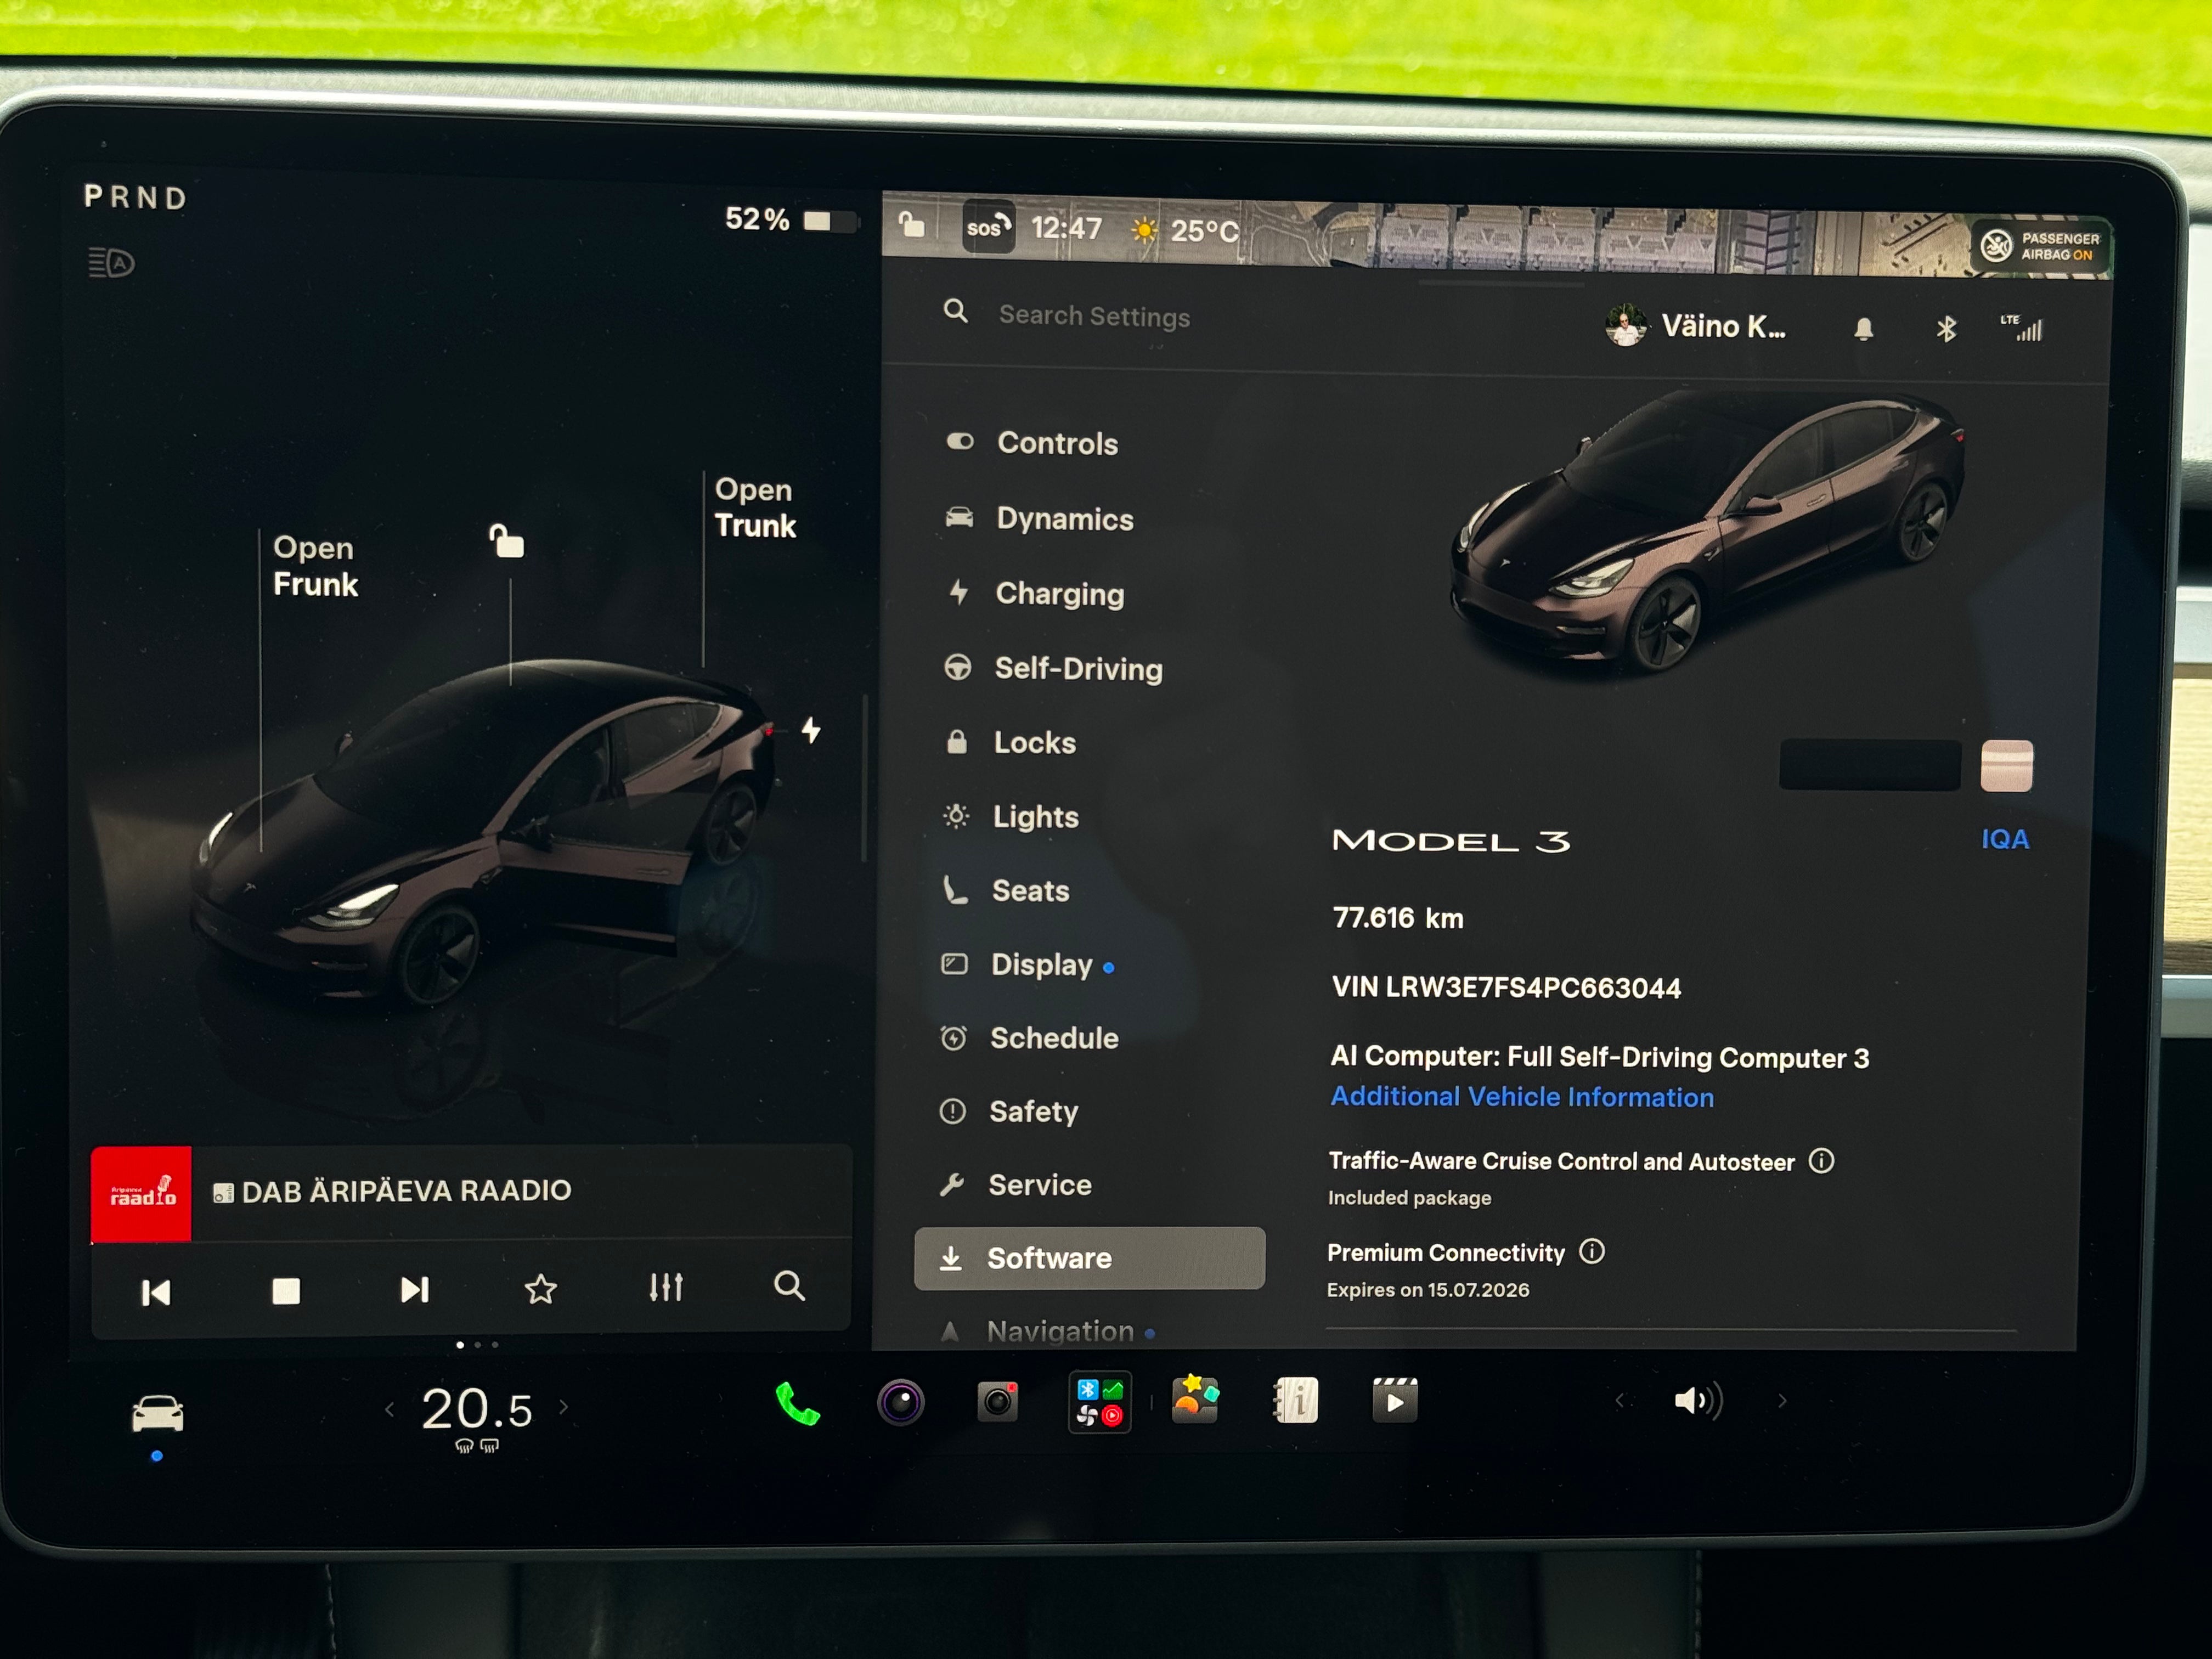Launch the camera viewer app
The image size is (2212, 1659).
coord(900,1402)
